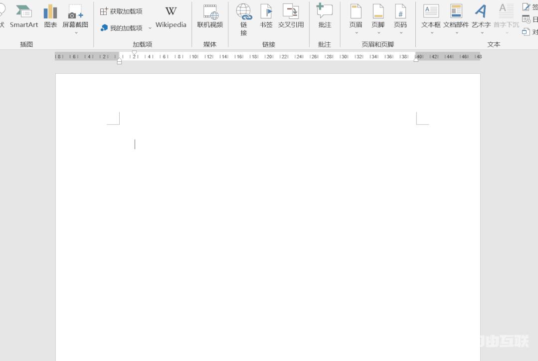This screenshot has width=538, height=361.
Task: Insert a bookmark with 书签
Action: coord(266,16)
